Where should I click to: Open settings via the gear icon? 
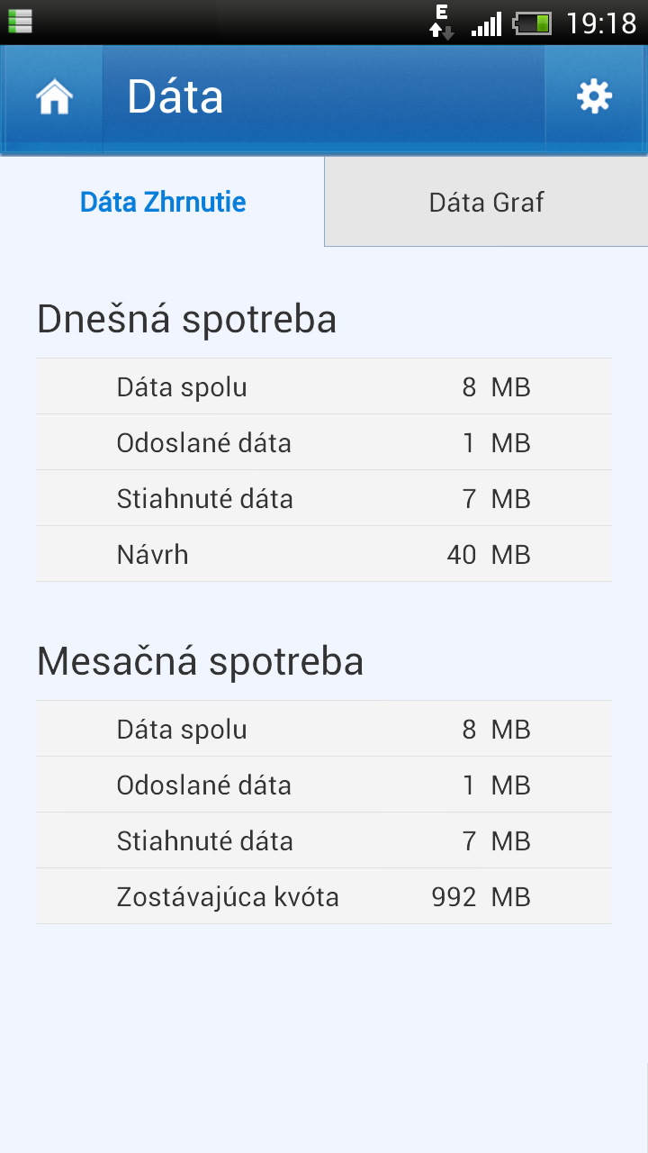click(594, 96)
